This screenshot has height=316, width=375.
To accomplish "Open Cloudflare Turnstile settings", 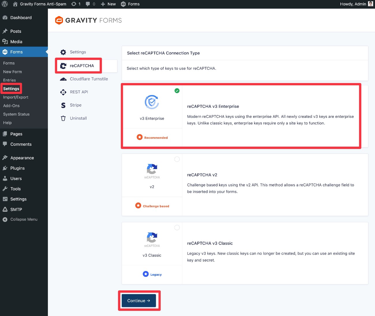I will coord(89,79).
